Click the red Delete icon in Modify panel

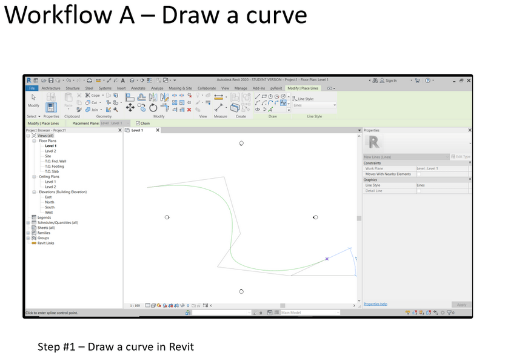tap(189, 110)
